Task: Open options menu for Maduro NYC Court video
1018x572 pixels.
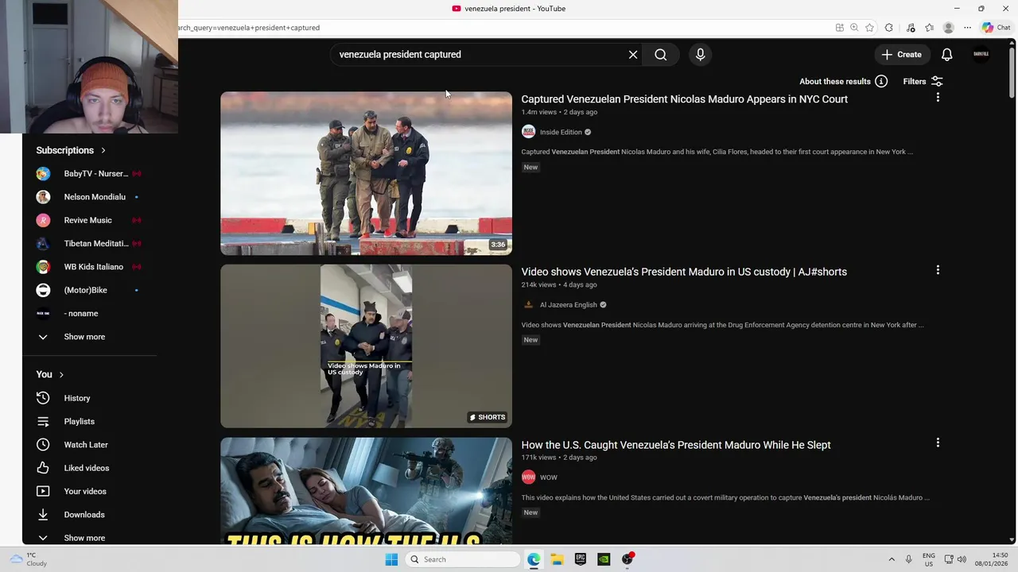Action: pos(938,98)
